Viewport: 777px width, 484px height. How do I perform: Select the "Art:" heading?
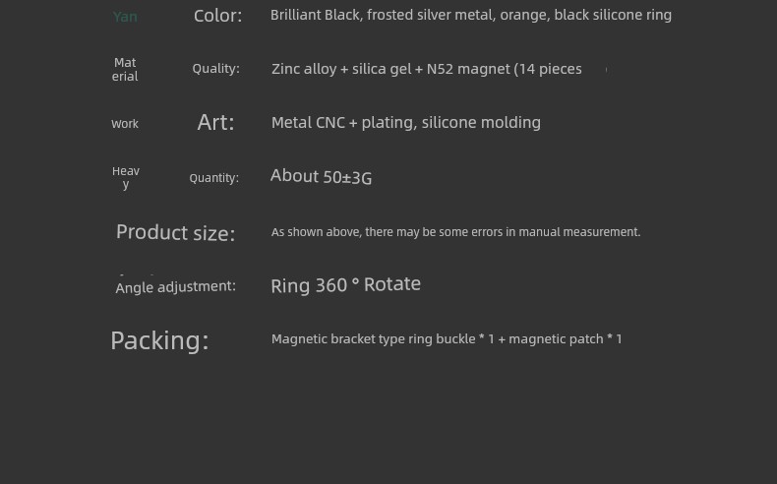click(x=215, y=122)
